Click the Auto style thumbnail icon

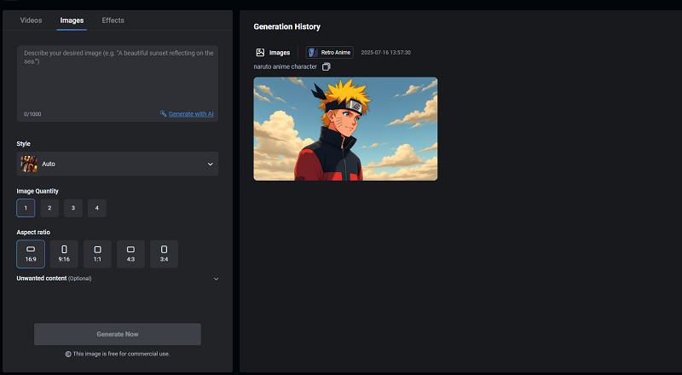pos(29,164)
